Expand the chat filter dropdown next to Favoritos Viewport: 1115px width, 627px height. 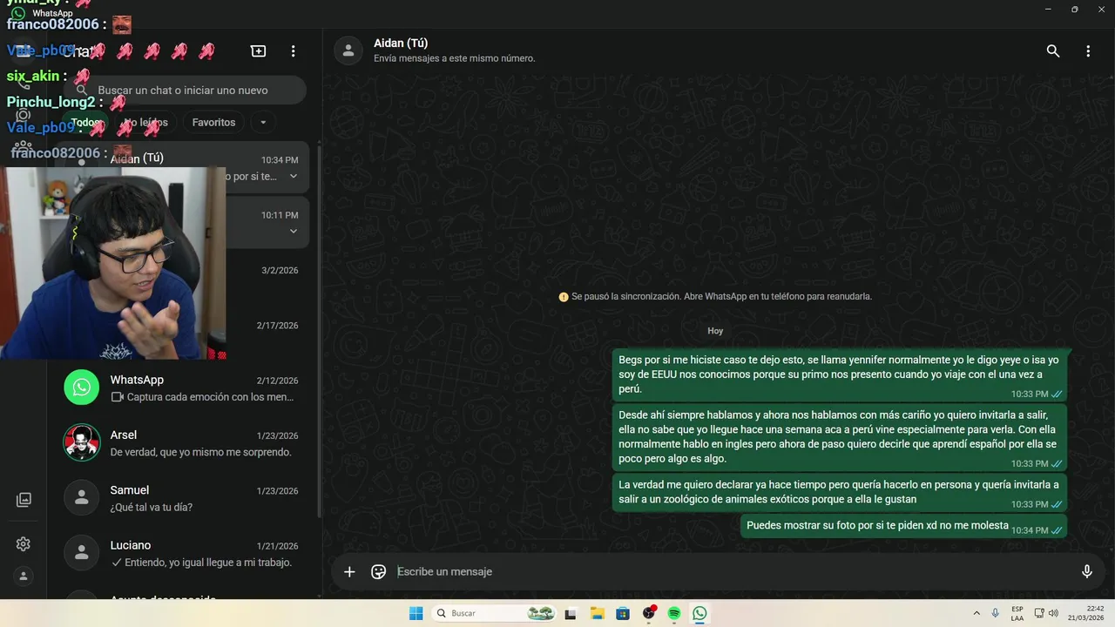click(x=263, y=123)
